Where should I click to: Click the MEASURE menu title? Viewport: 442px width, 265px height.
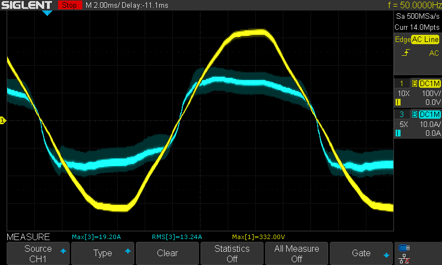click(x=28, y=237)
